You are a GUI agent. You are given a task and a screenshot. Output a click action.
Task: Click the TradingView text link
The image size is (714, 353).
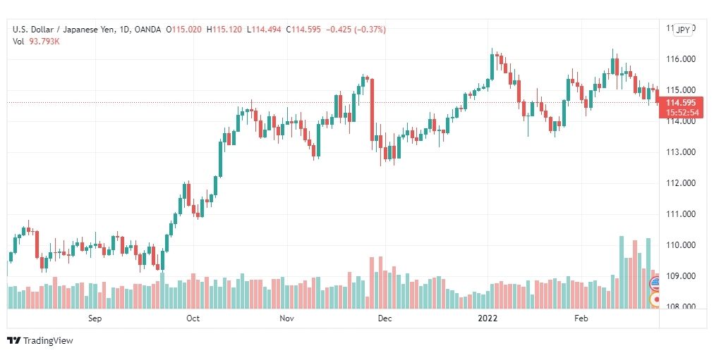[x=48, y=341]
